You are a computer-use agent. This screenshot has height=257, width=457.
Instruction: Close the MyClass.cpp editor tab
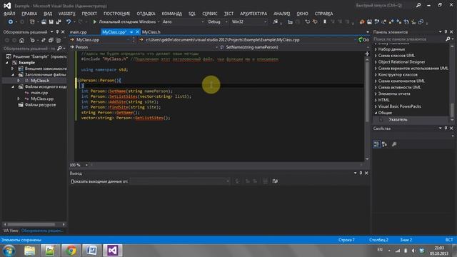(137, 32)
